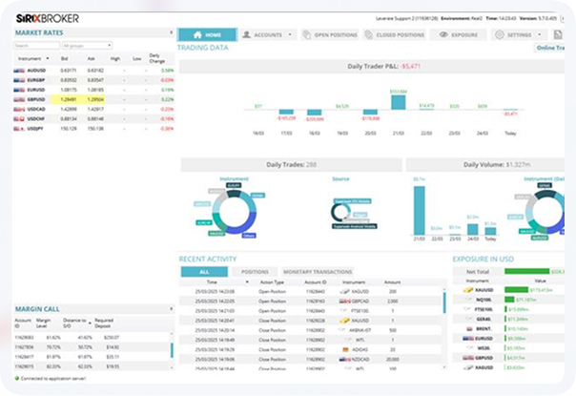This screenshot has height=396, width=576.
Task: Collapse the Margin Call panel
Action: (172, 308)
